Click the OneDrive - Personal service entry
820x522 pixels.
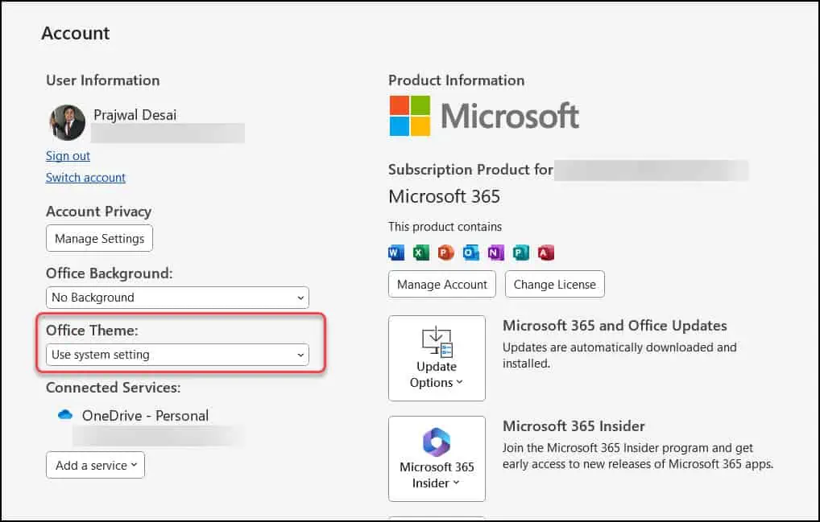click(145, 416)
